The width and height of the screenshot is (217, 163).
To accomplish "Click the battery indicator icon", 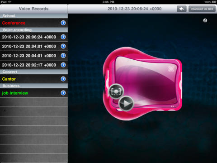I will click(x=214, y=2).
